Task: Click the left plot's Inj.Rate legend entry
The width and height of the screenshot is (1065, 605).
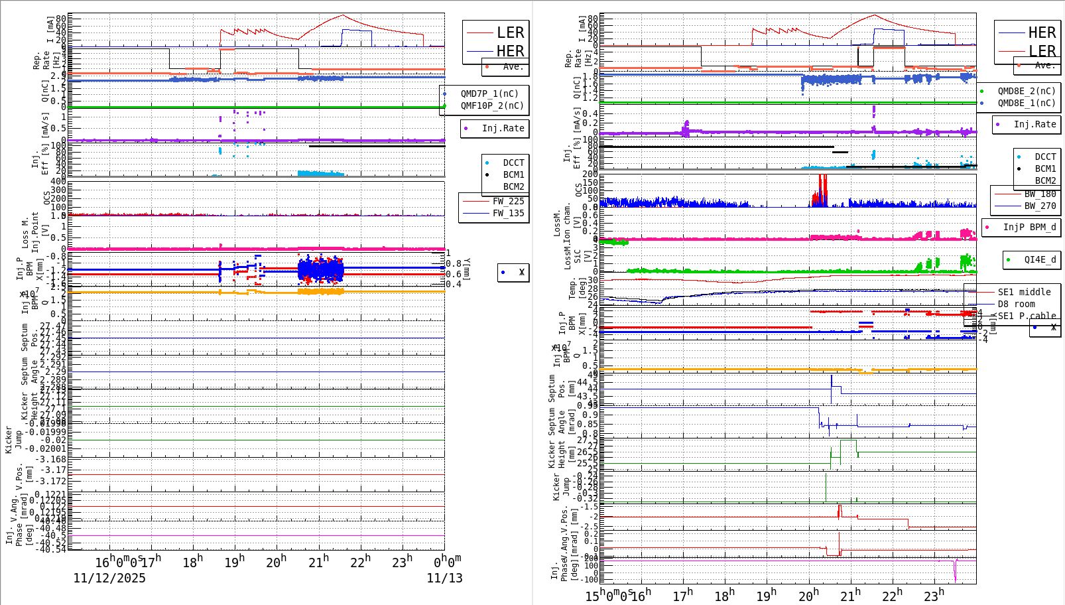Action: [503, 128]
